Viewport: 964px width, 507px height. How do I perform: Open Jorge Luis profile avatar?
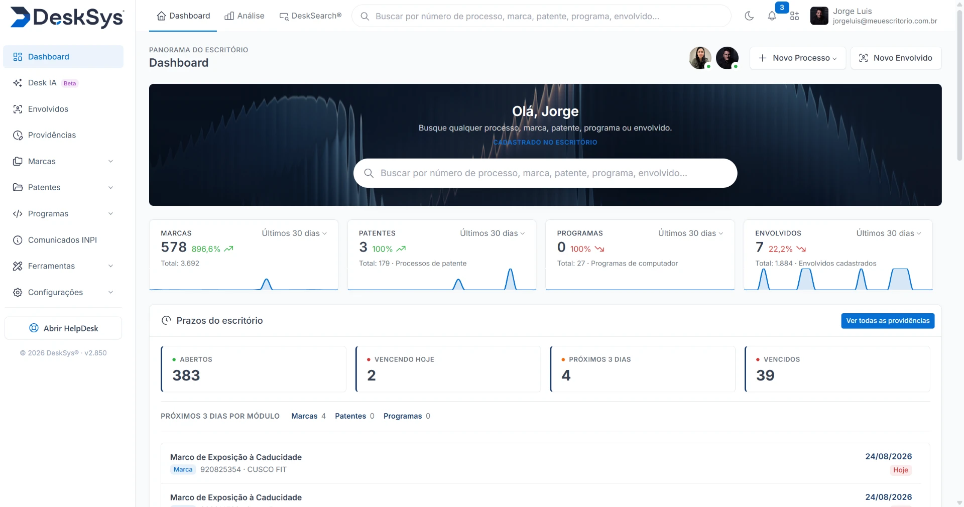click(x=819, y=16)
